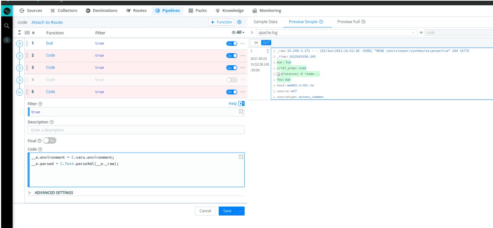
Task: Click the Description input field
Action: [136, 130]
